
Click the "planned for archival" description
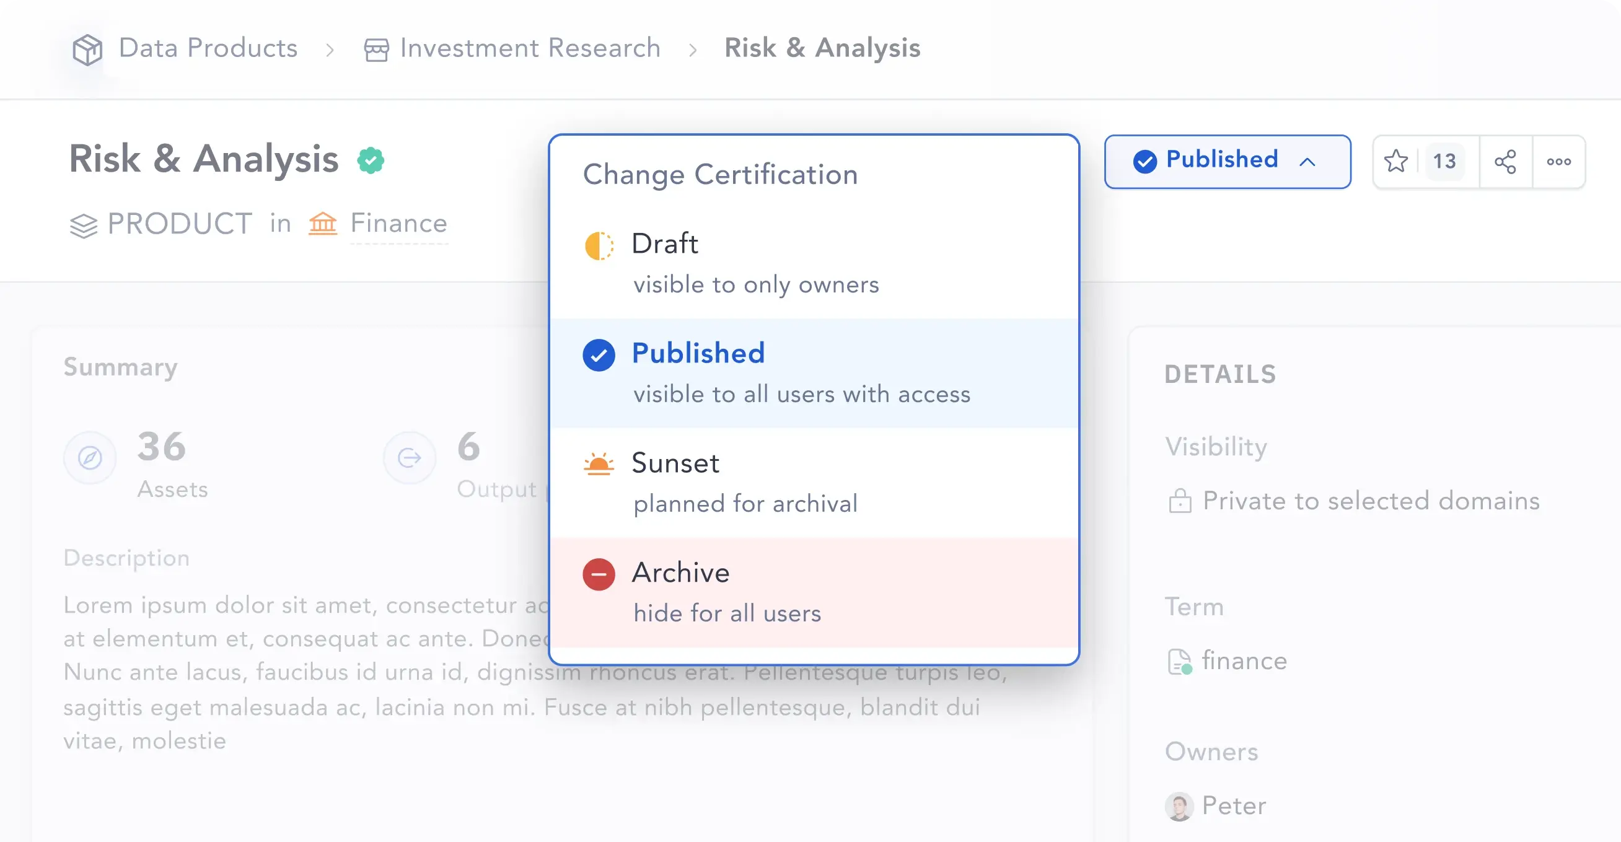point(745,504)
